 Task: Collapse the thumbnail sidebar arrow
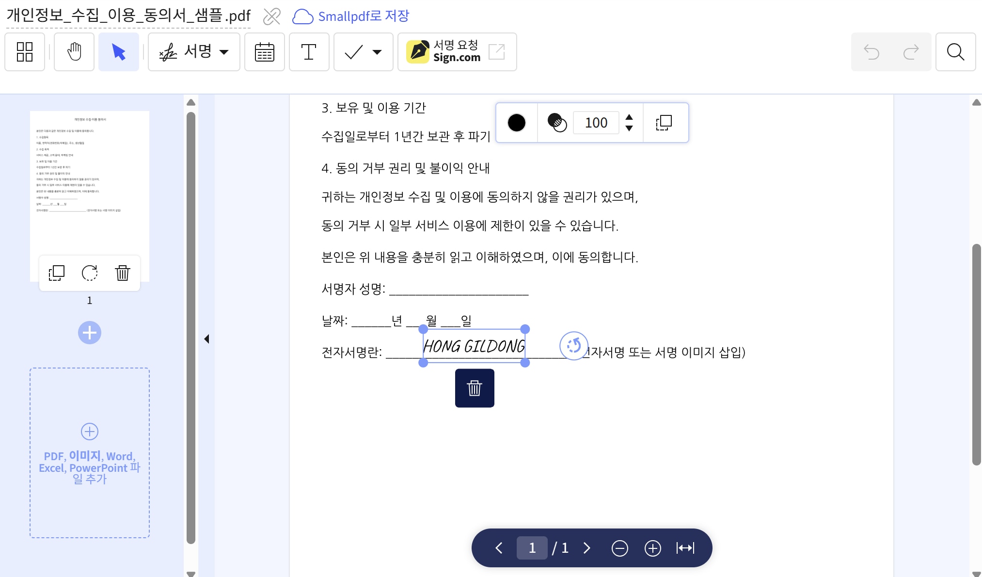(207, 339)
